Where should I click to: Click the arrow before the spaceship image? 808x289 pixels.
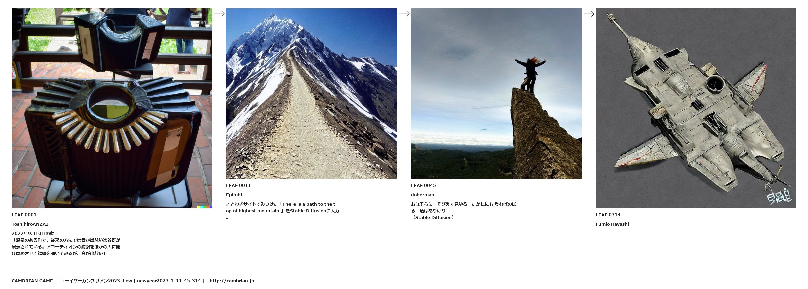(589, 14)
